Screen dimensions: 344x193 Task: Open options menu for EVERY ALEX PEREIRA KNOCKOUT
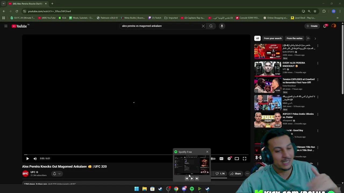[x=318, y=63]
